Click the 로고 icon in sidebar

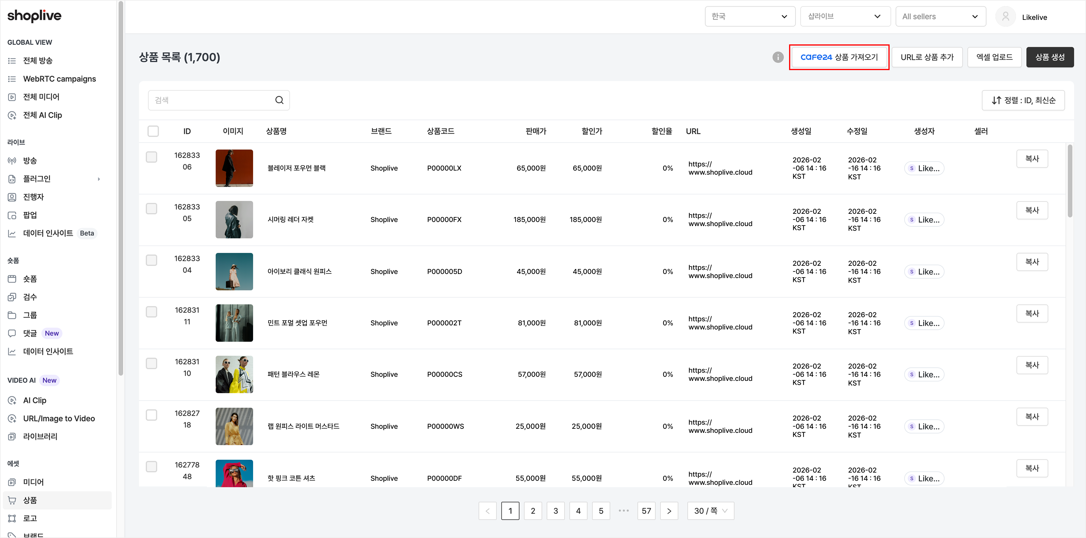(x=12, y=518)
